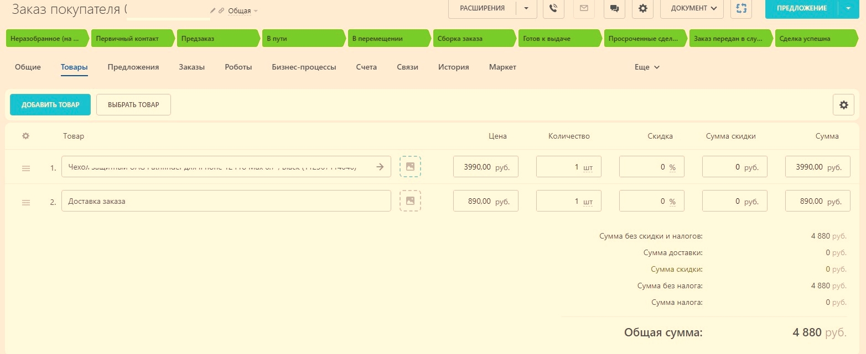Click image placeholder for Доставка заказа row
The width and height of the screenshot is (866, 354).
coord(410,201)
